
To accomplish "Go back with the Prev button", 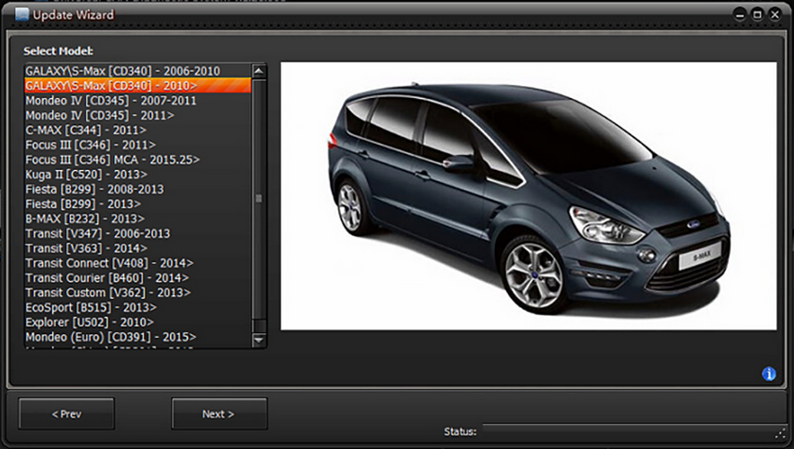I will coord(66,414).
